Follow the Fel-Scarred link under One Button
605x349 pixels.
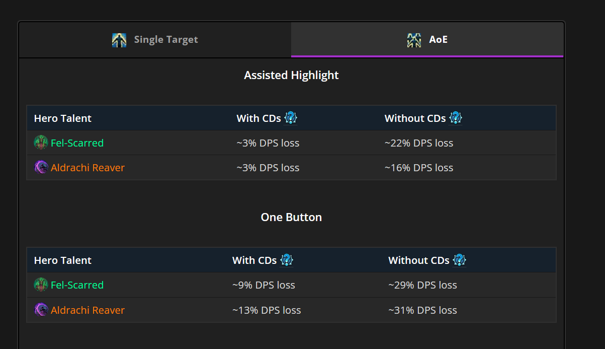point(77,285)
